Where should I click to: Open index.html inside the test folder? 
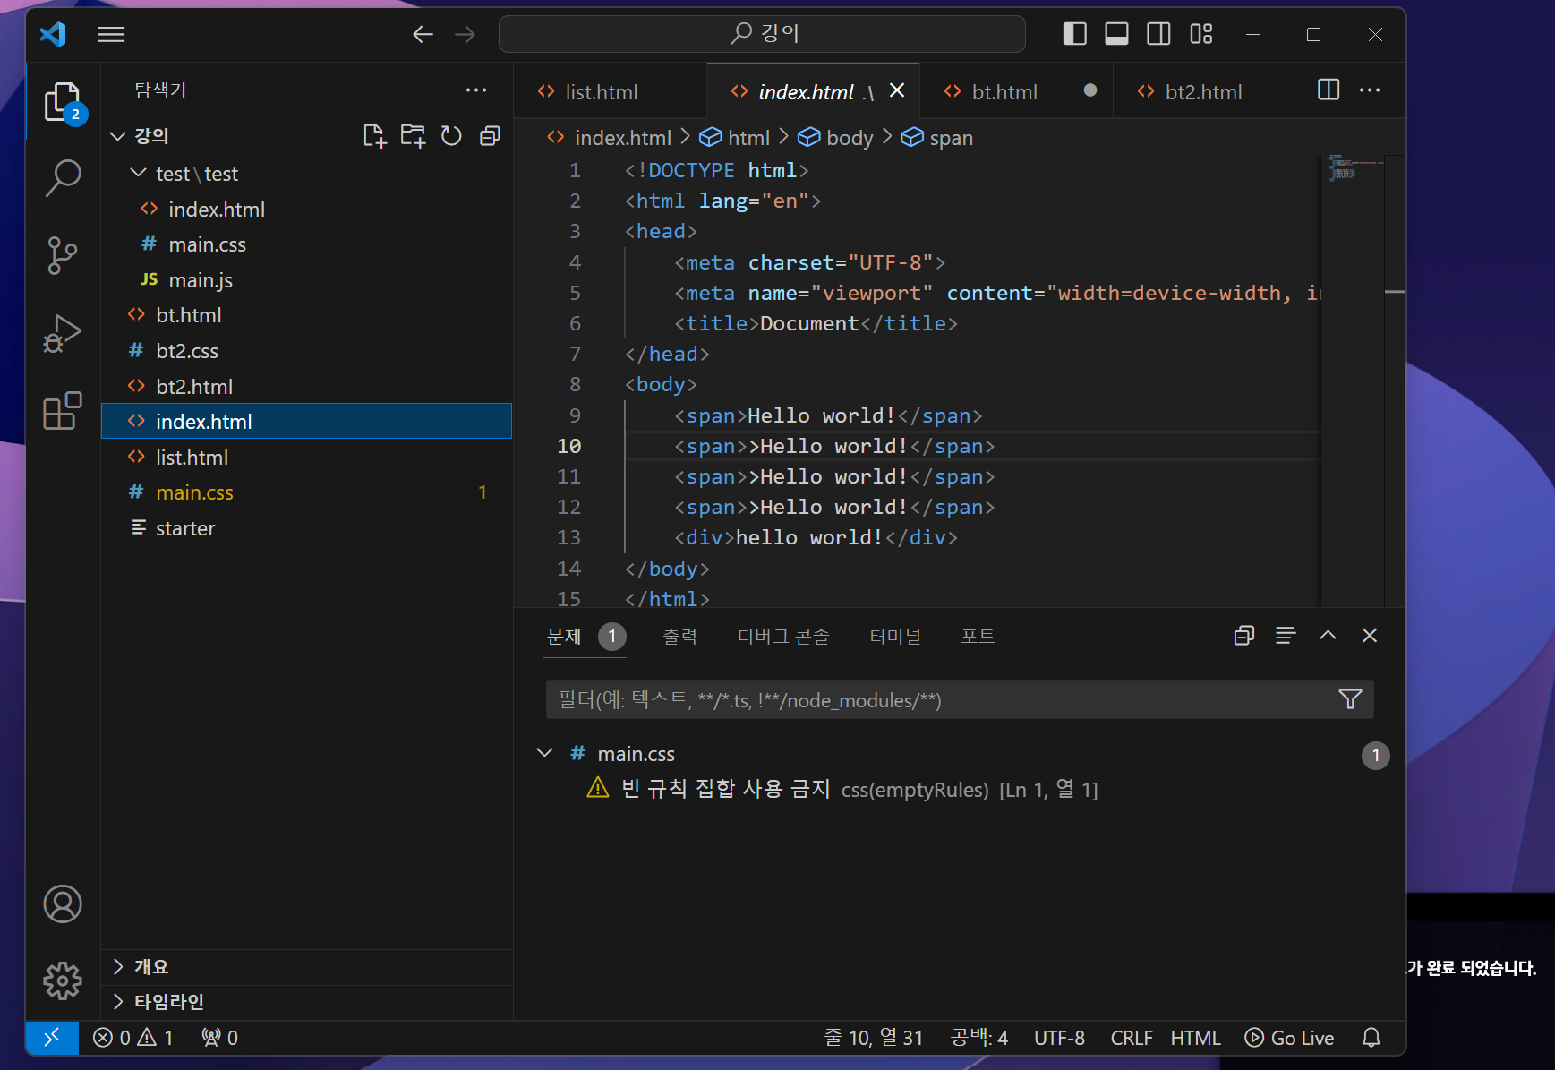point(306,210)
